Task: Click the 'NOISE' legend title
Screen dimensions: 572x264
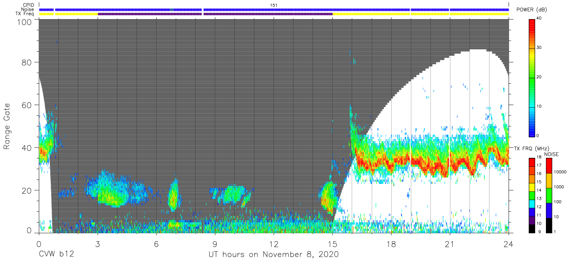Action: pos(552,154)
